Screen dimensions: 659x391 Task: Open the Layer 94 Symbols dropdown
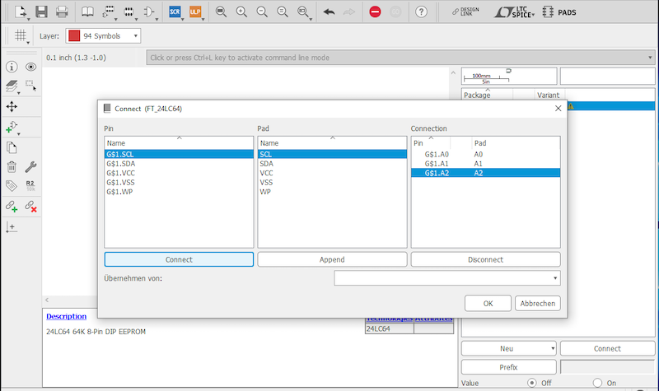tap(103, 36)
